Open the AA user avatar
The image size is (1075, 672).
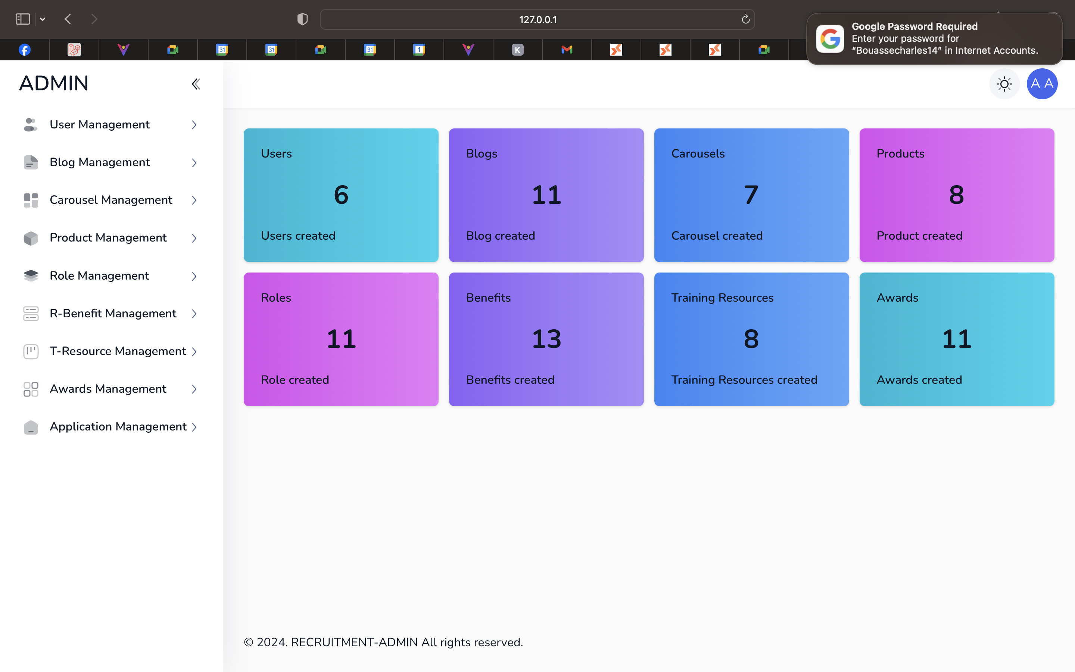[1042, 84]
